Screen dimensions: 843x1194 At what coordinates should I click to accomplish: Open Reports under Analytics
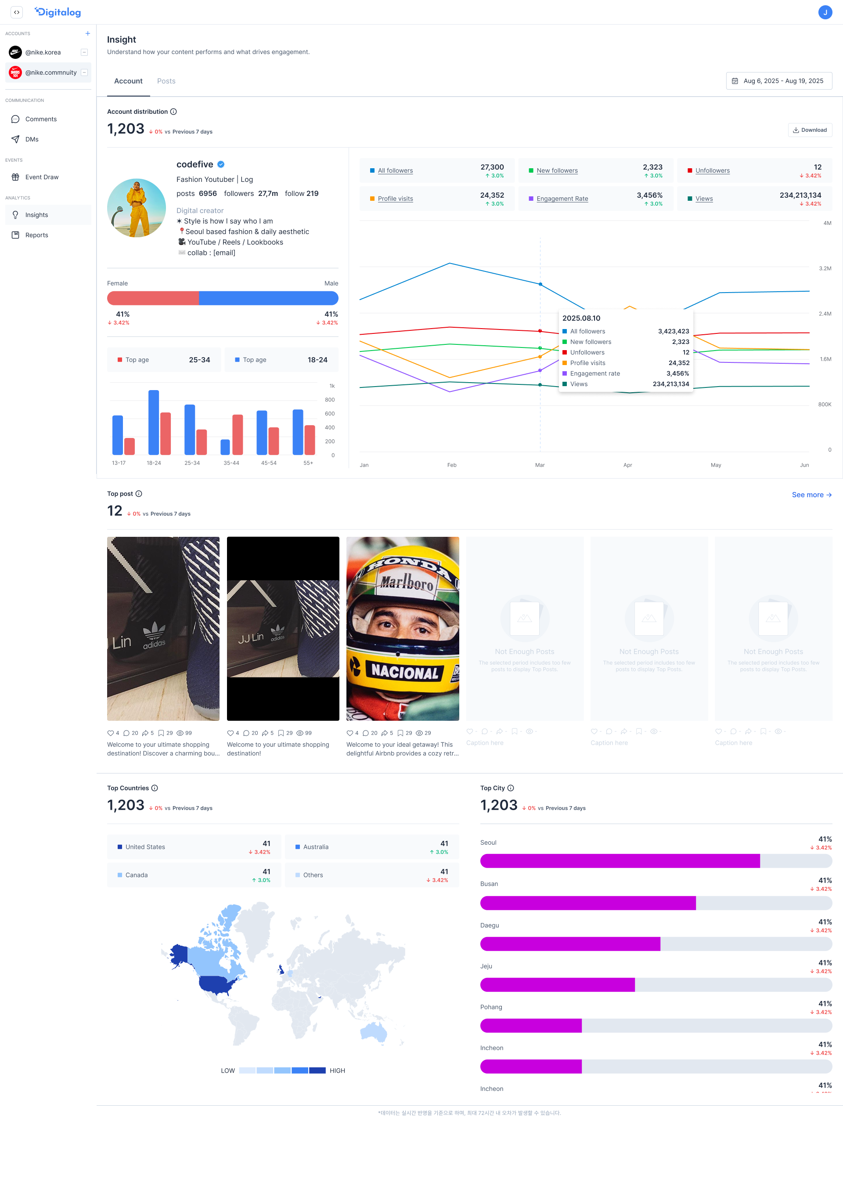pyautogui.click(x=36, y=235)
